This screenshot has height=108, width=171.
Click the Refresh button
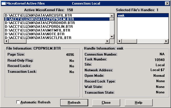pos(74,103)
